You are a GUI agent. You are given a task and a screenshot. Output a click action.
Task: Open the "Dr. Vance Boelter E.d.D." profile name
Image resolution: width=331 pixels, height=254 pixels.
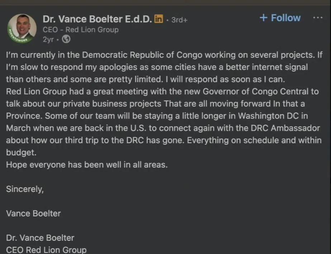pyautogui.click(x=97, y=19)
